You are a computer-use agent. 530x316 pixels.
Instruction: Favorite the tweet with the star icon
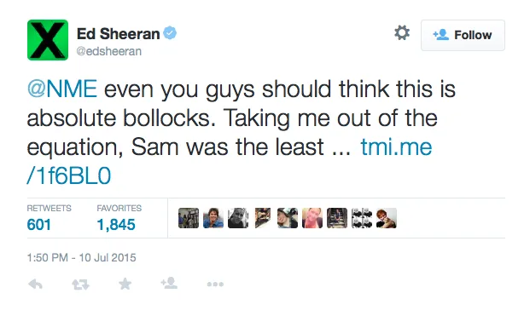125,284
